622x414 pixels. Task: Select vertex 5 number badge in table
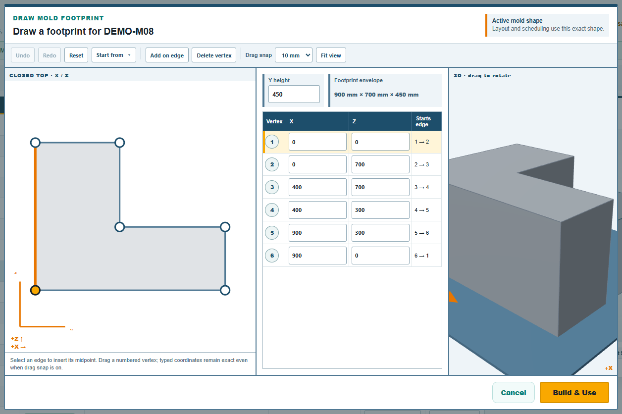pos(272,233)
